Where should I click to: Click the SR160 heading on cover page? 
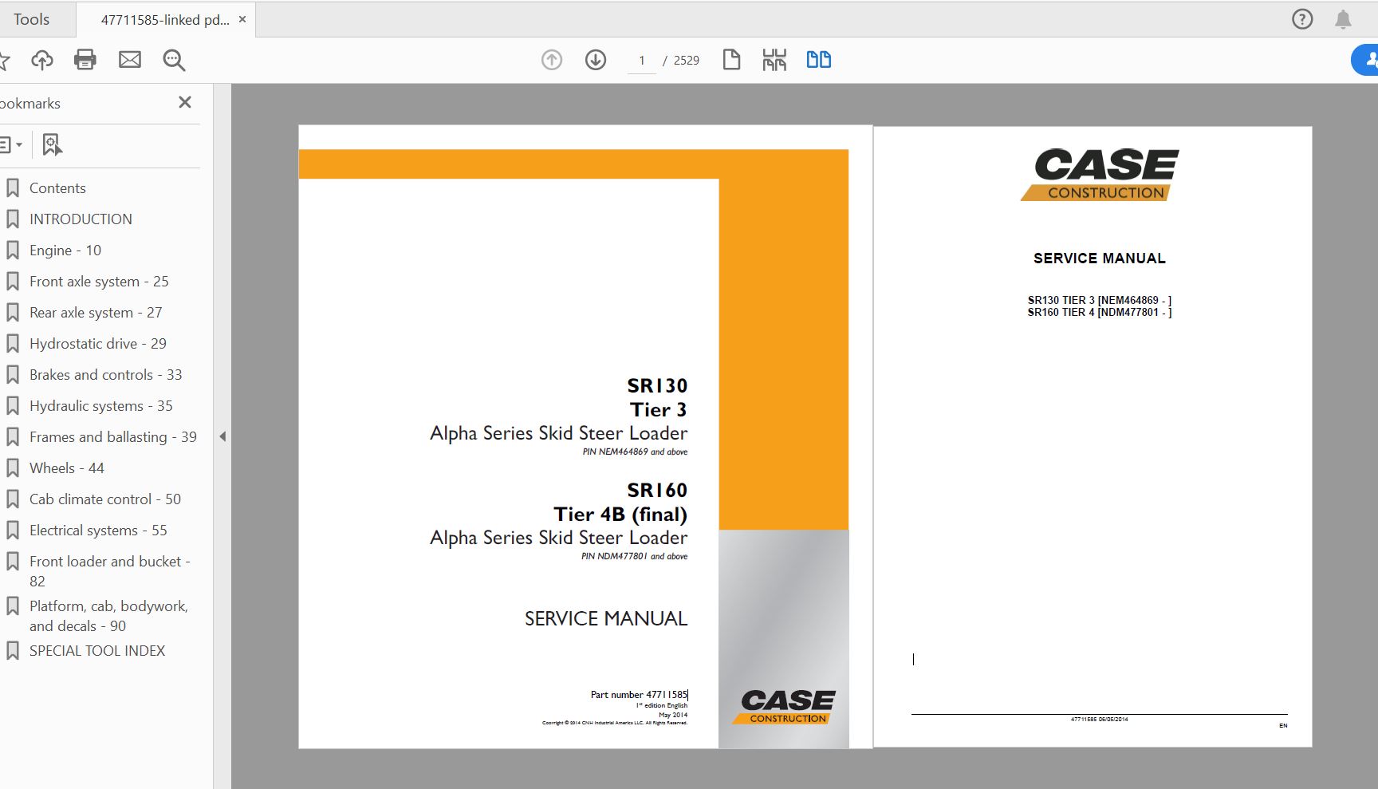(x=657, y=490)
